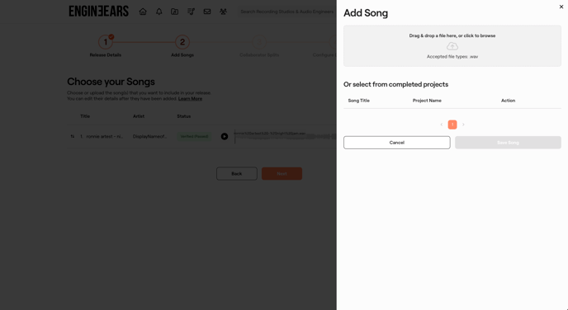Select page 1 in the pagination

pyautogui.click(x=452, y=124)
